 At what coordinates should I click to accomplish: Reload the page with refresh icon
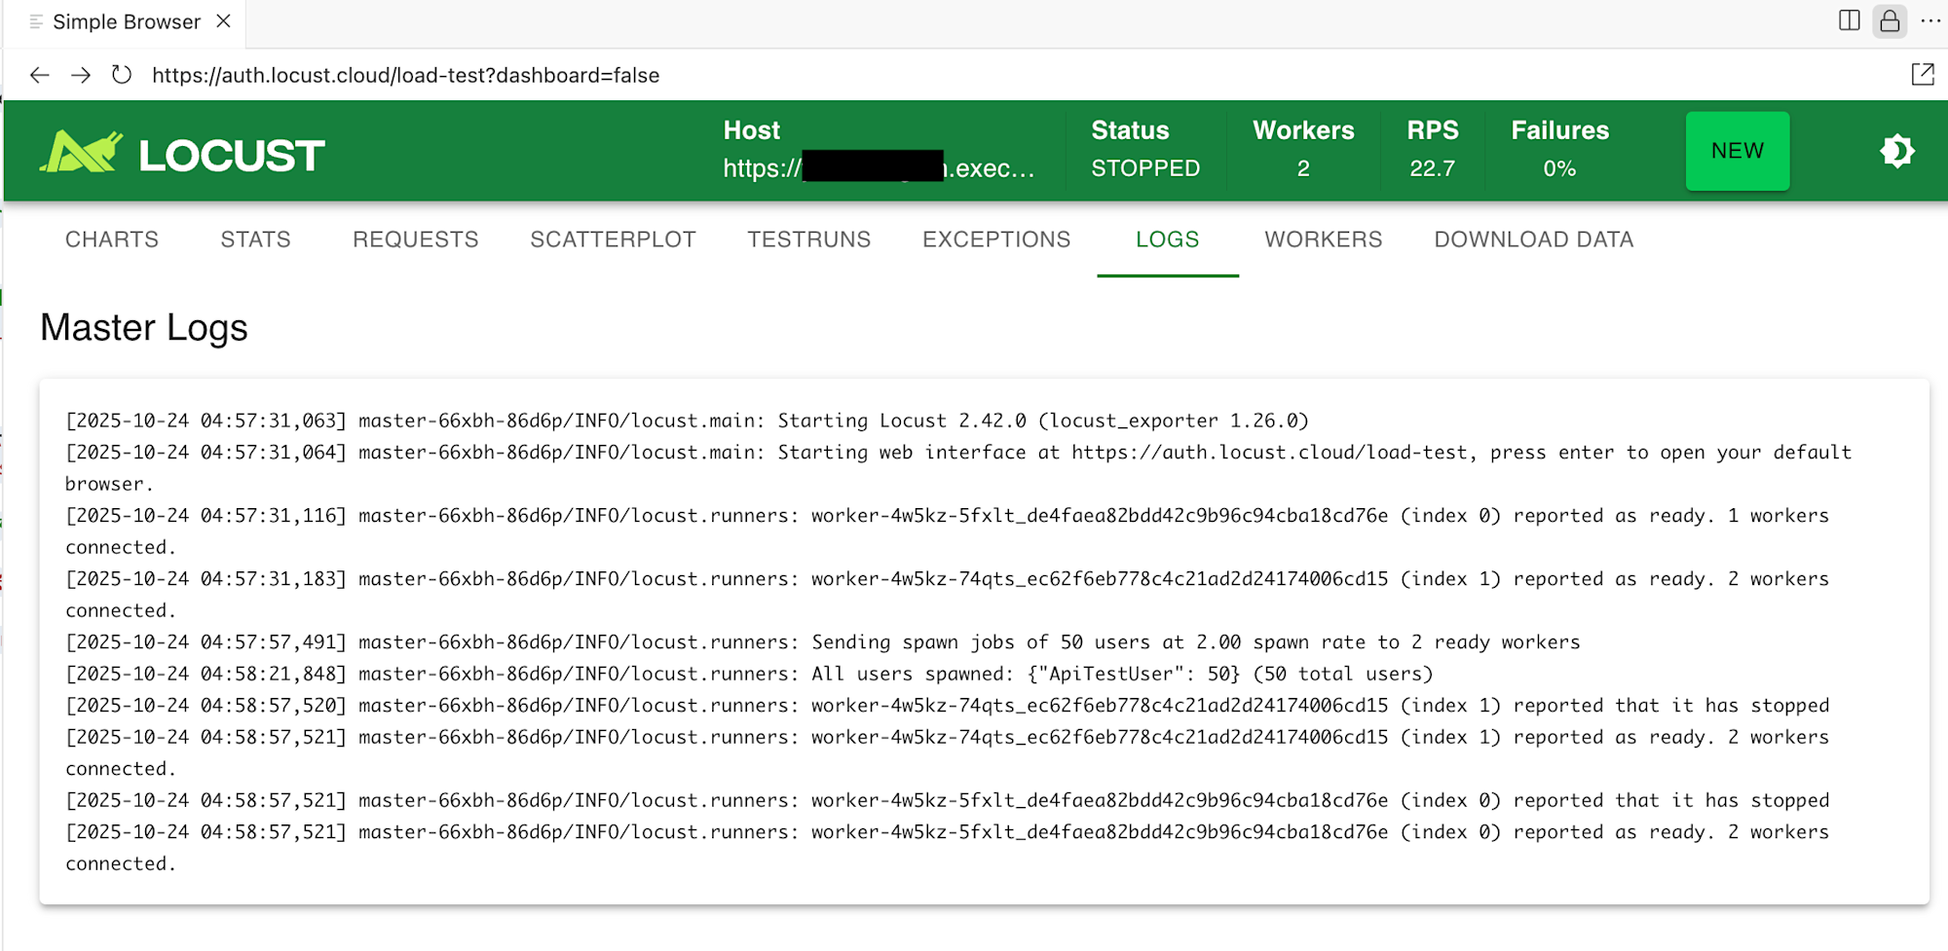click(x=122, y=75)
